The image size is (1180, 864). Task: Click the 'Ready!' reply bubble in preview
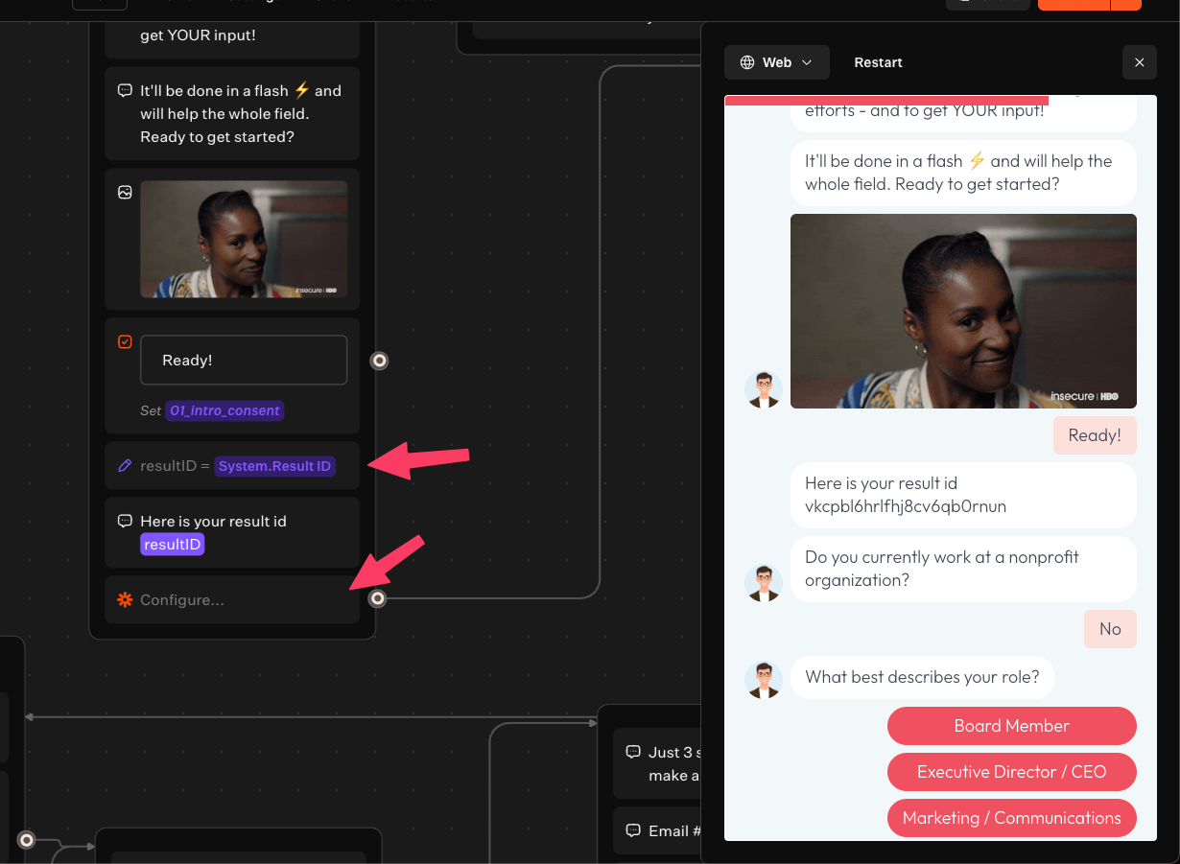coord(1095,435)
